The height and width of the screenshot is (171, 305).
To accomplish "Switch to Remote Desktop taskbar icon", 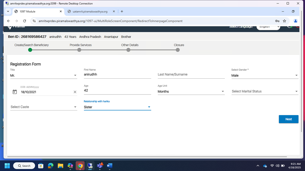I will tap(90, 166).
